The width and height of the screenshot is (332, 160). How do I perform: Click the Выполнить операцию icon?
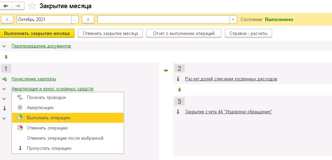tap(20, 118)
